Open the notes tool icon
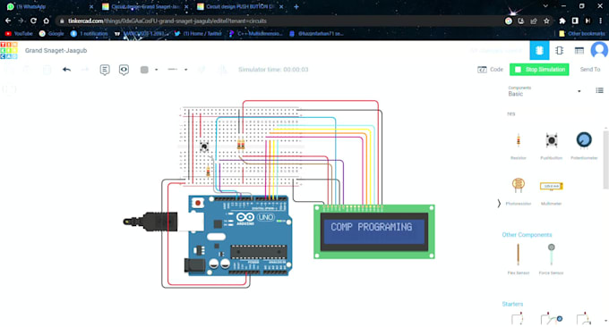 pos(105,70)
